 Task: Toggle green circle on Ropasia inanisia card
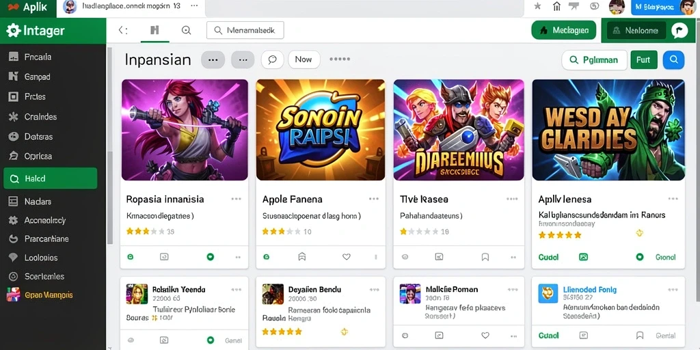tap(211, 257)
